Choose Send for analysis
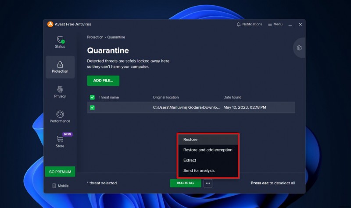This screenshot has width=351, height=208. click(208, 171)
